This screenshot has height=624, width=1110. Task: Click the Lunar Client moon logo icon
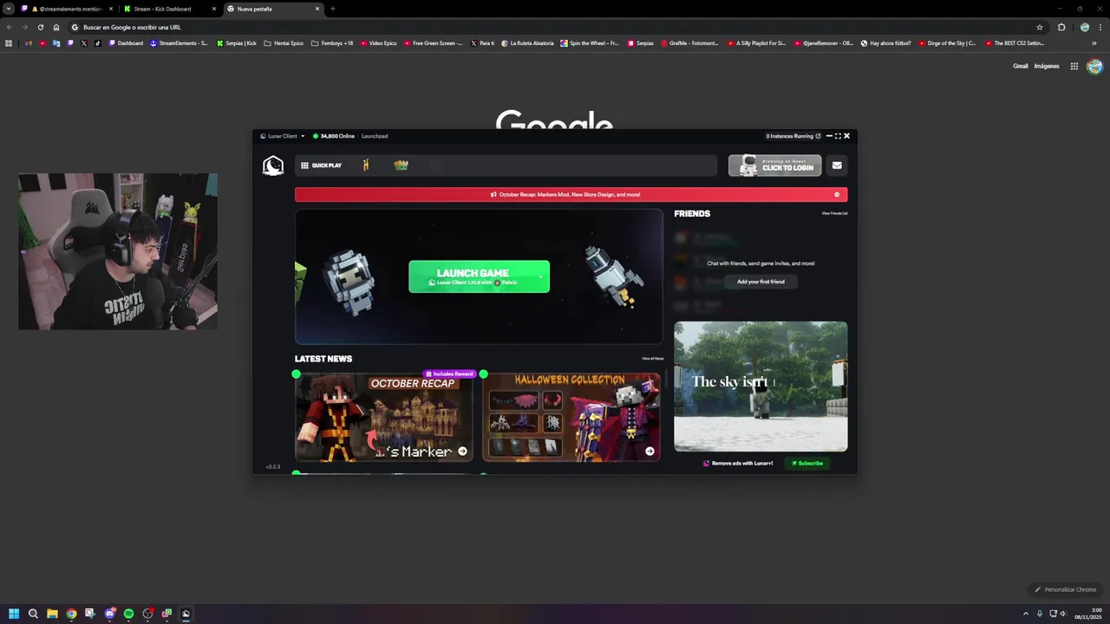pyautogui.click(x=273, y=166)
